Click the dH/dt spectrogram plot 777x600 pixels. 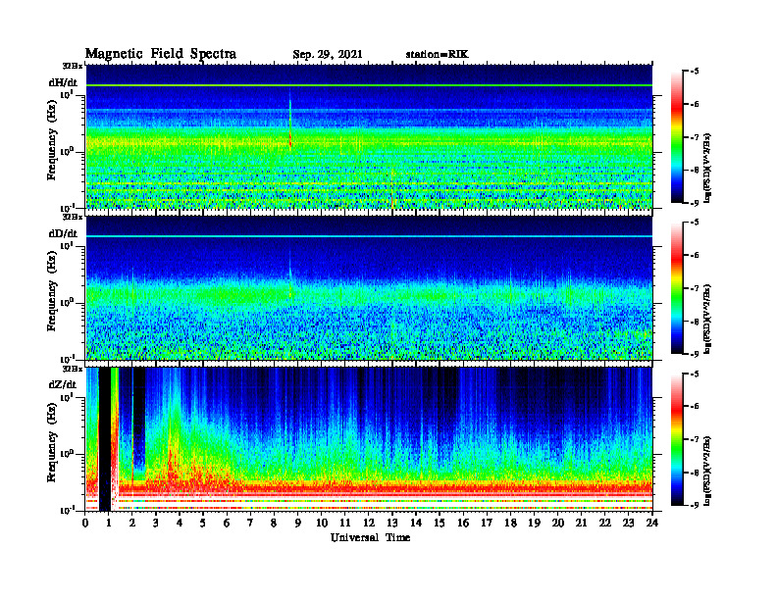tap(369, 136)
